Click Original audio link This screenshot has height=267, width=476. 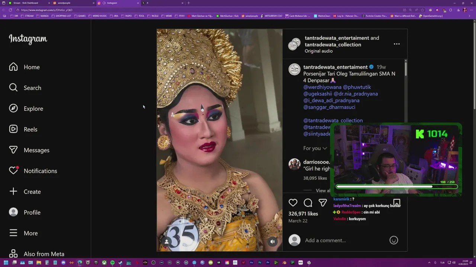tap(319, 51)
